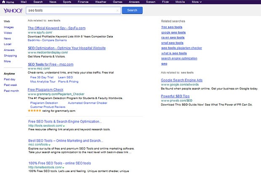The image size is (261, 173).
Task: Open Screen in the top navigation bar
Action: tap(151, 2)
